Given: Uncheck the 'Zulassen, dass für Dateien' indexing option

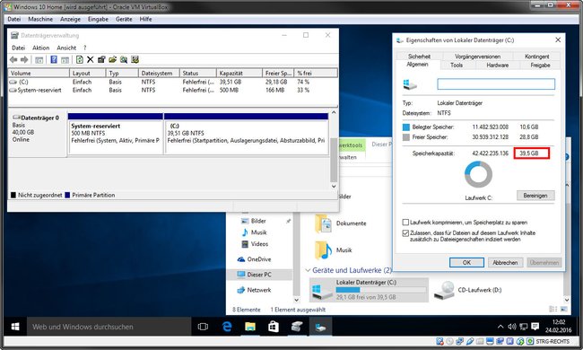Looking at the screenshot, I should (405, 233).
